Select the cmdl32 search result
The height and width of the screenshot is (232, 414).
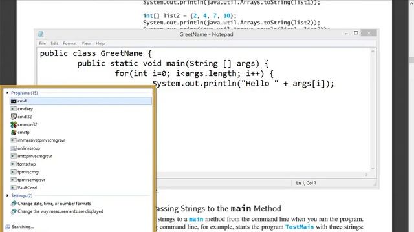pos(81,117)
